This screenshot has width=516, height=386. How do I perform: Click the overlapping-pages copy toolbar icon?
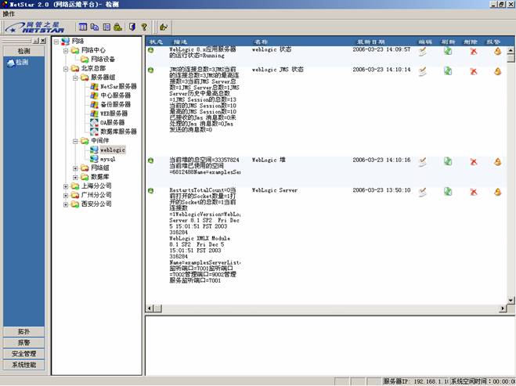pyautogui.click(x=95, y=27)
